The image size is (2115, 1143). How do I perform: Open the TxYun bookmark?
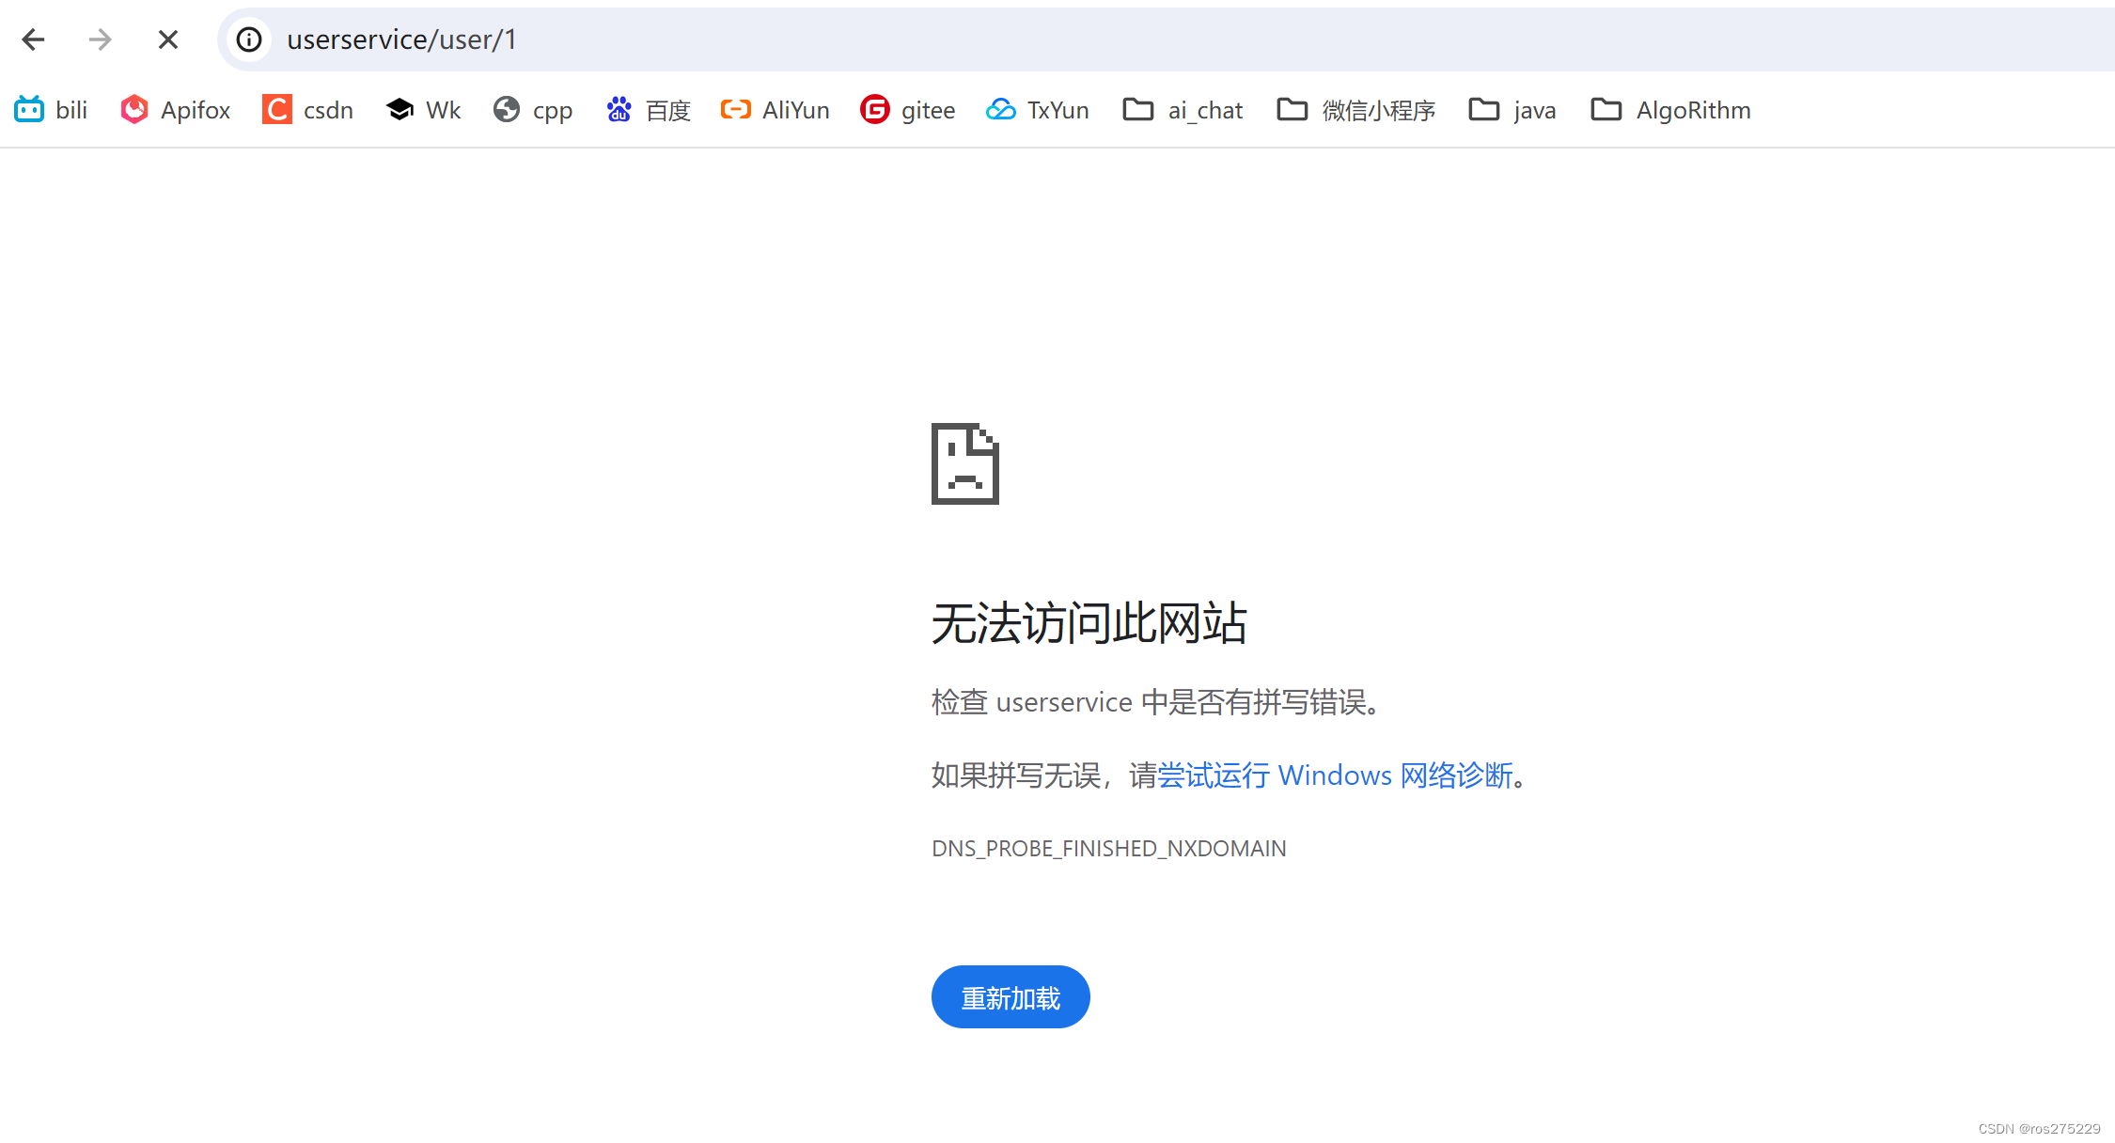coord(1038,110)
